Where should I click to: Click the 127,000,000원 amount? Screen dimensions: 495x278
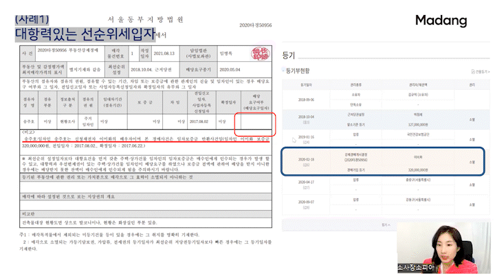click(x=418, y=125)
